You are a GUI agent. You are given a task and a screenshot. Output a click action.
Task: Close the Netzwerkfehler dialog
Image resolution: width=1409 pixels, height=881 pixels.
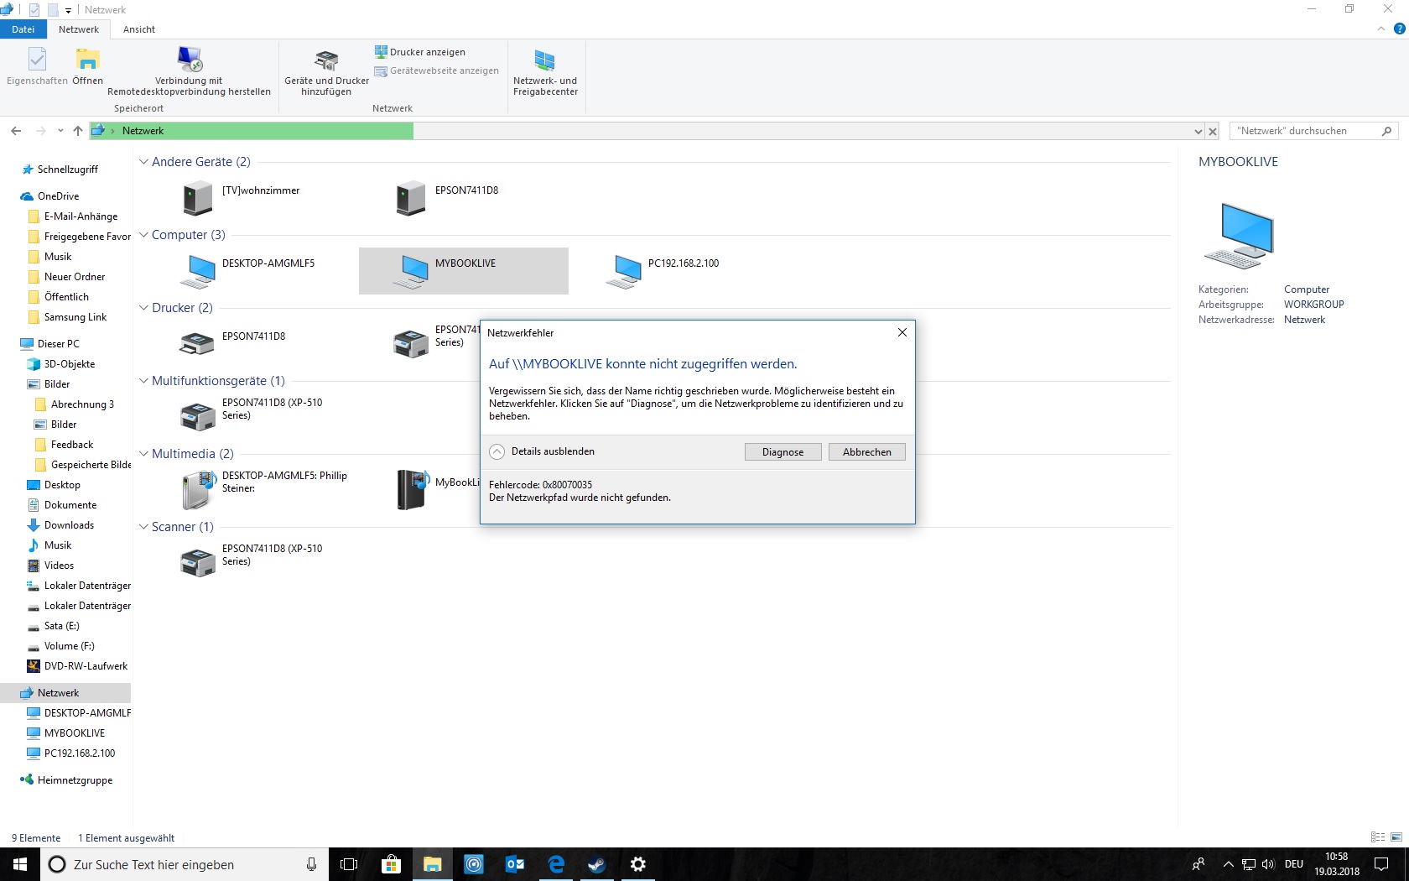pyautogui.click(x=902, y=332)
